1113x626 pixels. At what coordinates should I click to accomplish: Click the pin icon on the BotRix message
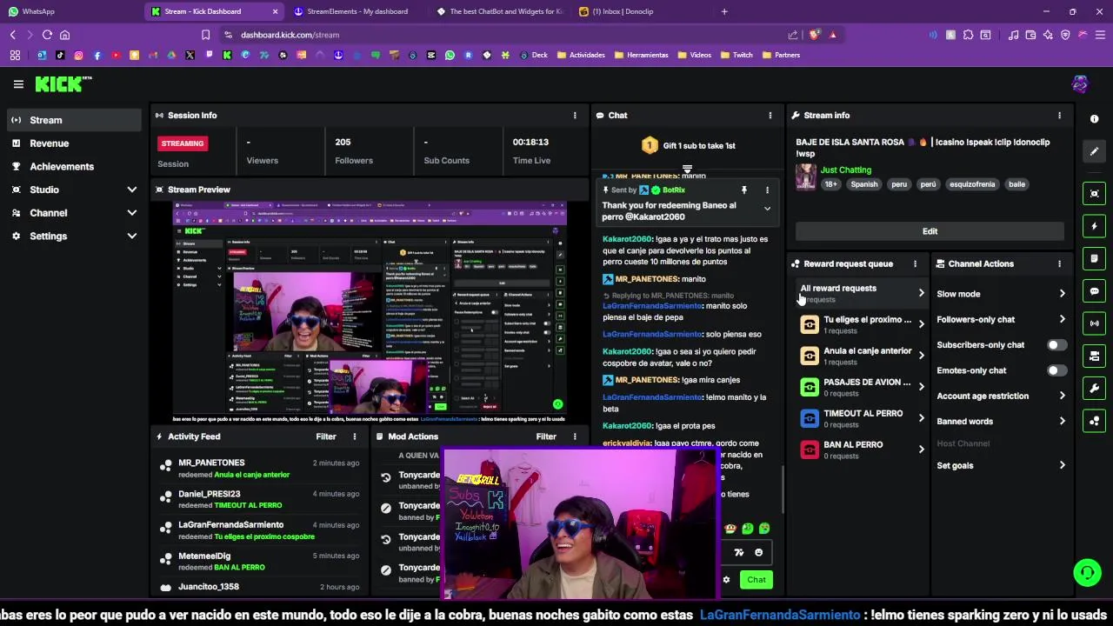pos(743,190)
